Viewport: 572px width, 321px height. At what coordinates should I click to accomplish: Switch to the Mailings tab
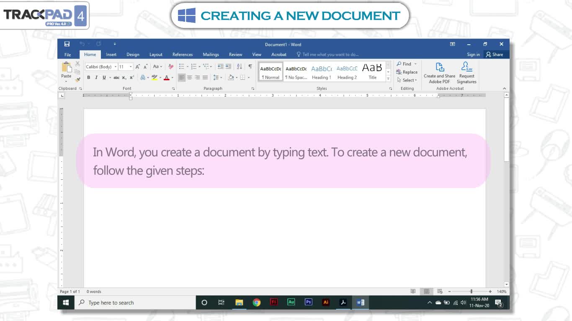(211, 55)
